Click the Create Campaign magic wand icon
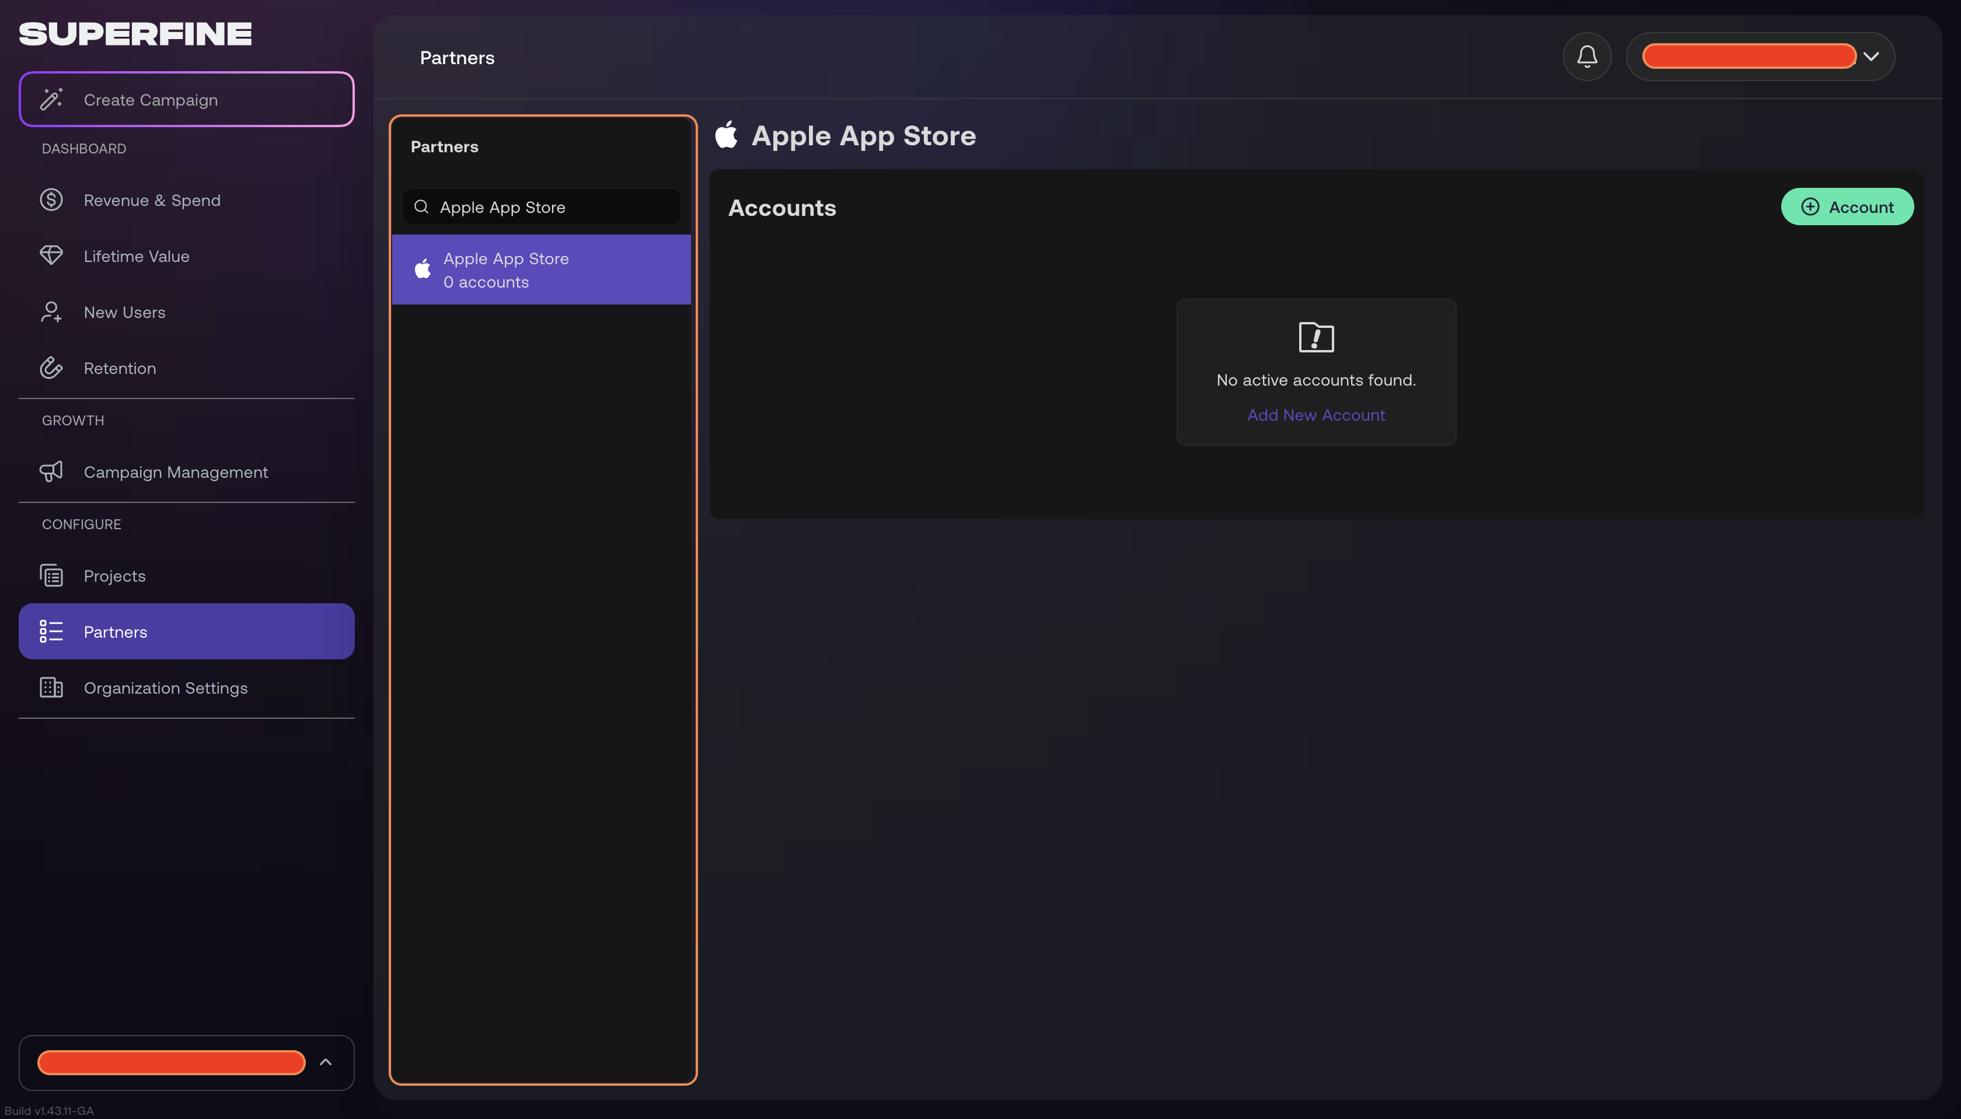Image resolution: width=1961 pixels, height=1119 pixels. [51, 99]
